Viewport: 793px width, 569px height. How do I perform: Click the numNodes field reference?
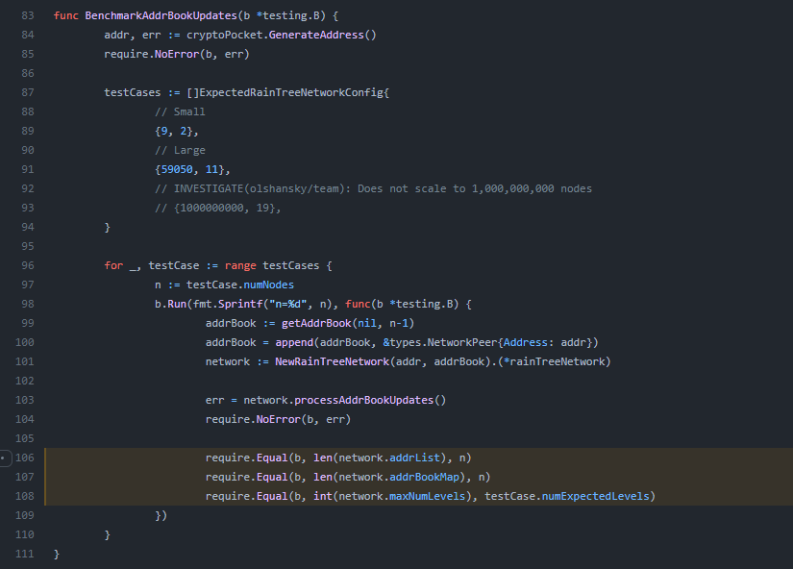point(268,284)
